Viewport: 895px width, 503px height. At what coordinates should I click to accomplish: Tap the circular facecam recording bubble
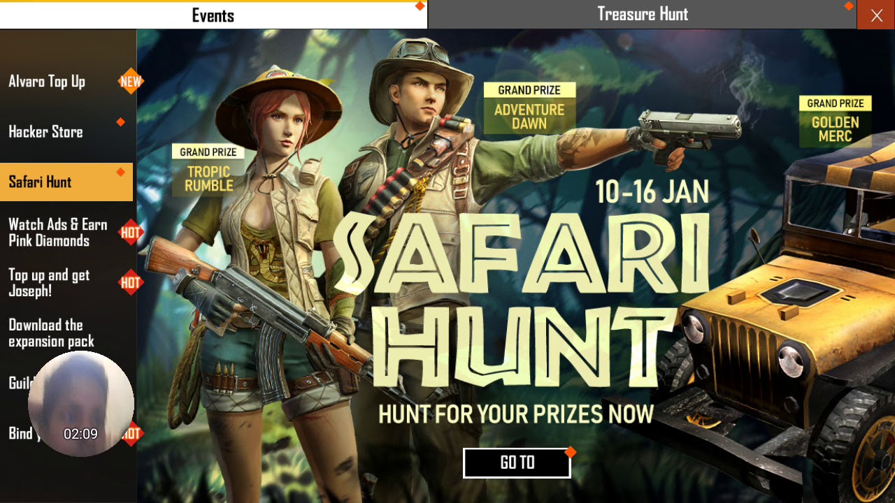[80, 404]
